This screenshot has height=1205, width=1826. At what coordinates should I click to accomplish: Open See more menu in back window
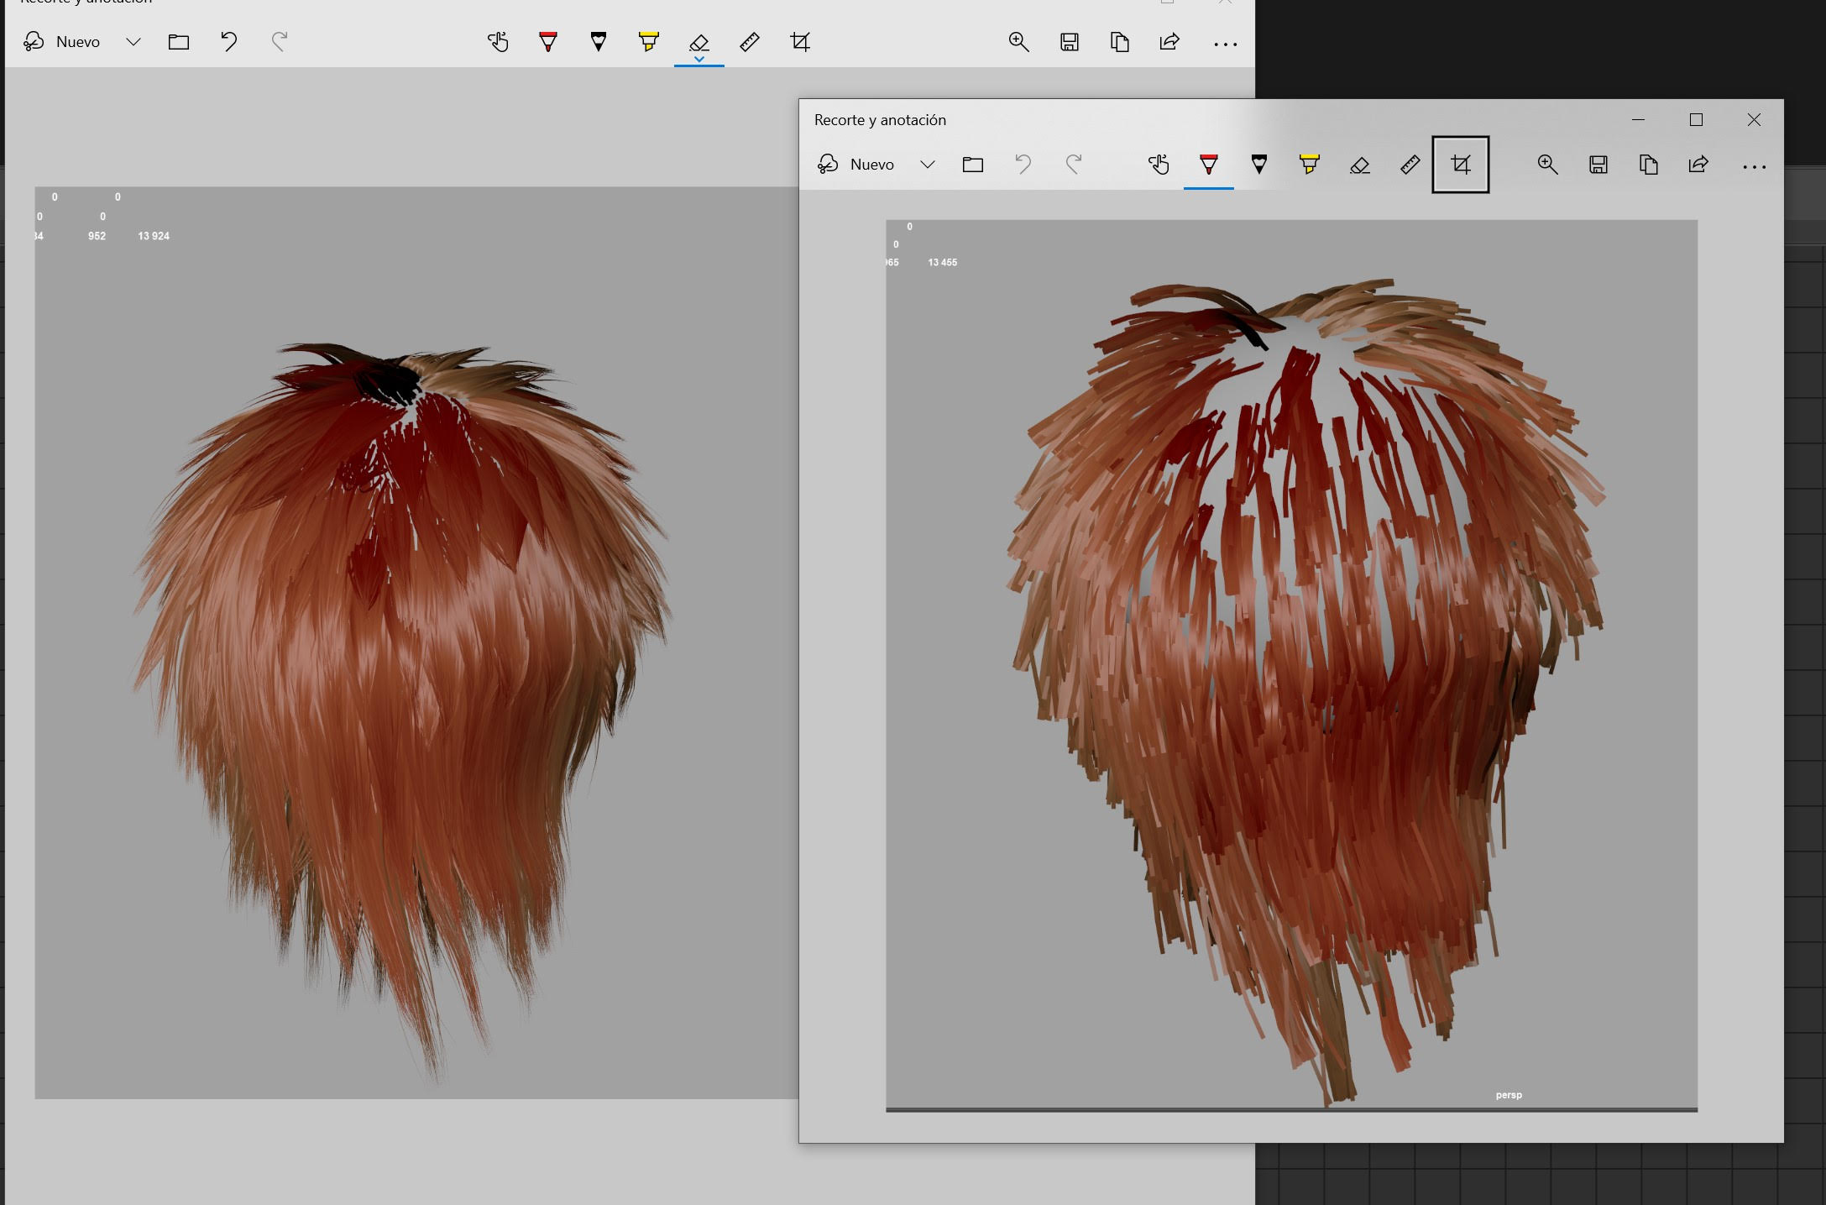(1225, 44)
